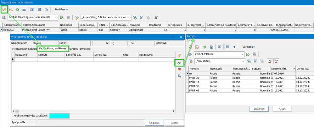Click the sum totals icon in Partijas toolbar

pyautogui.click(x=219, y=47)
